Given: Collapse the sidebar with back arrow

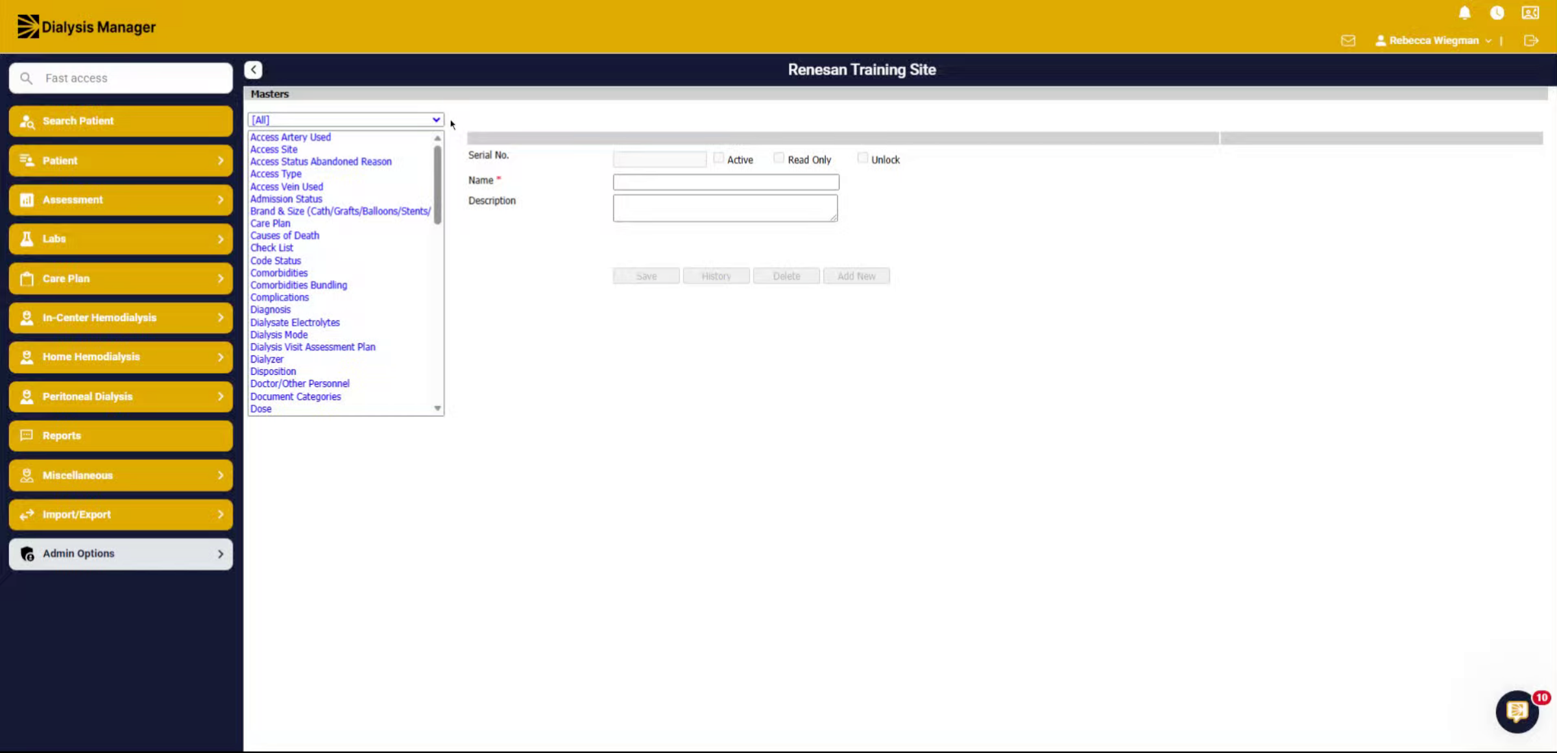Looking at the screenshot, I should [x=254, y=69].
